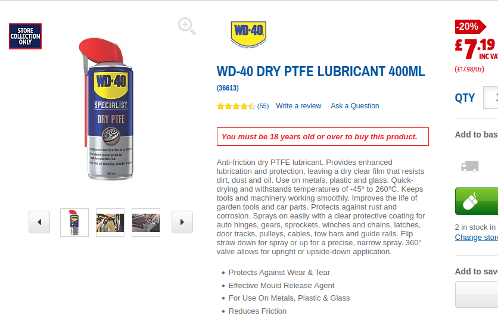Click the WD-40 brand logo
The image size is (498, 325).
(248, 35)
